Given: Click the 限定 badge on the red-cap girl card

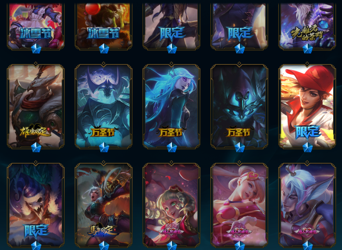Looking at the screenshot, I should pyautogui.click(x=307, y=132).
